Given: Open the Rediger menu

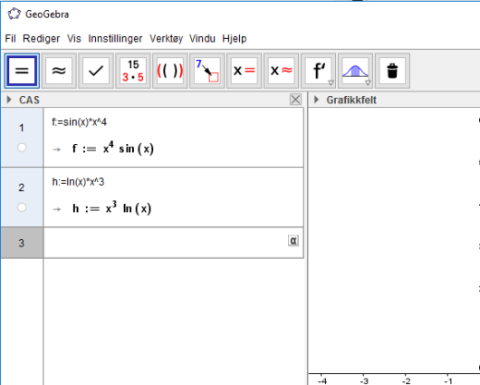Looking at the screenshot, I should [42, 39].
